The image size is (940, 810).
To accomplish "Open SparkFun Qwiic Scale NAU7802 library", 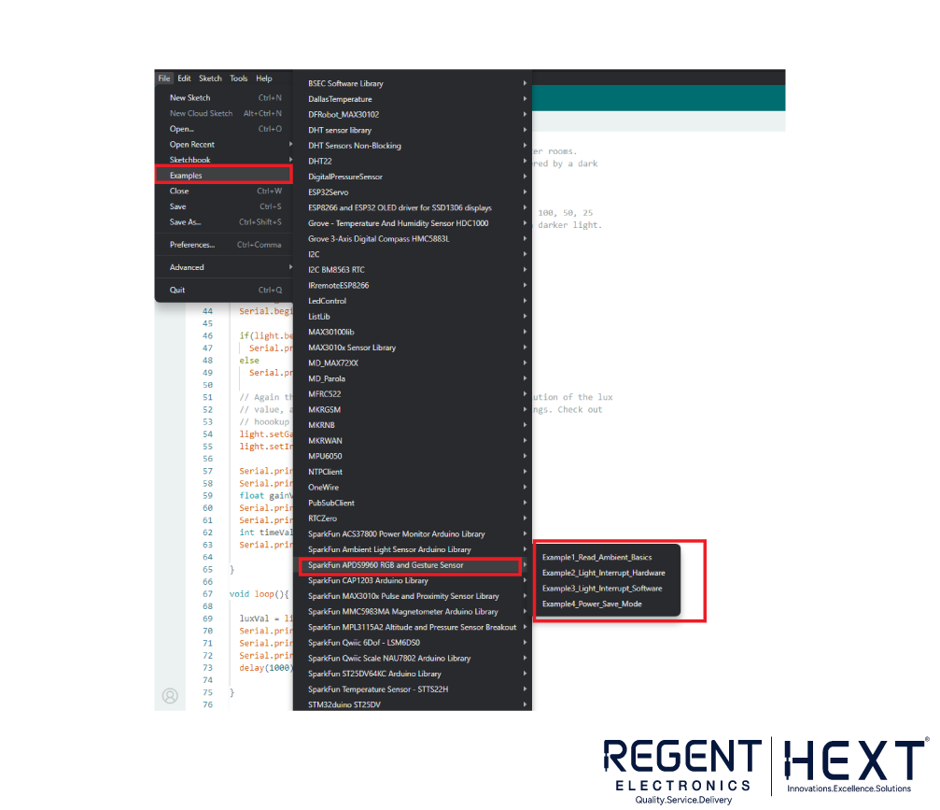I will point(413,659).
